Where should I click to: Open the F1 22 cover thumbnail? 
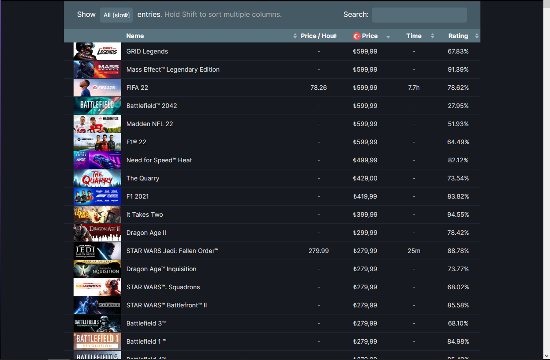point(97,142)
